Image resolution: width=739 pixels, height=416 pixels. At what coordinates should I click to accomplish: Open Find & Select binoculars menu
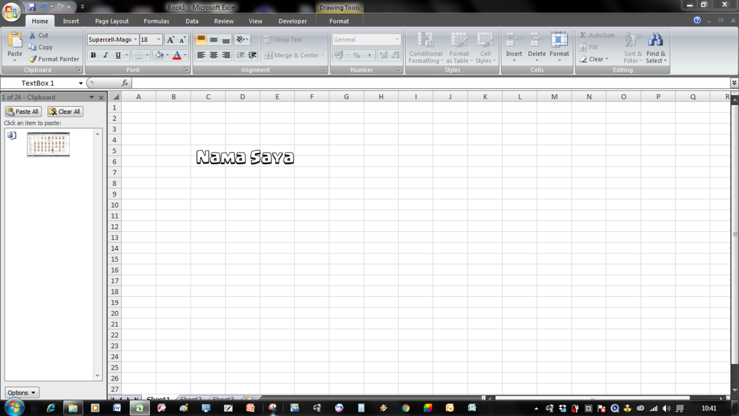656,47
